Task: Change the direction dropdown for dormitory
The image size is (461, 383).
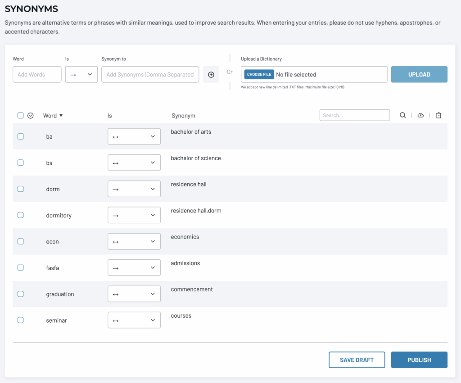Action: (134, 215)
